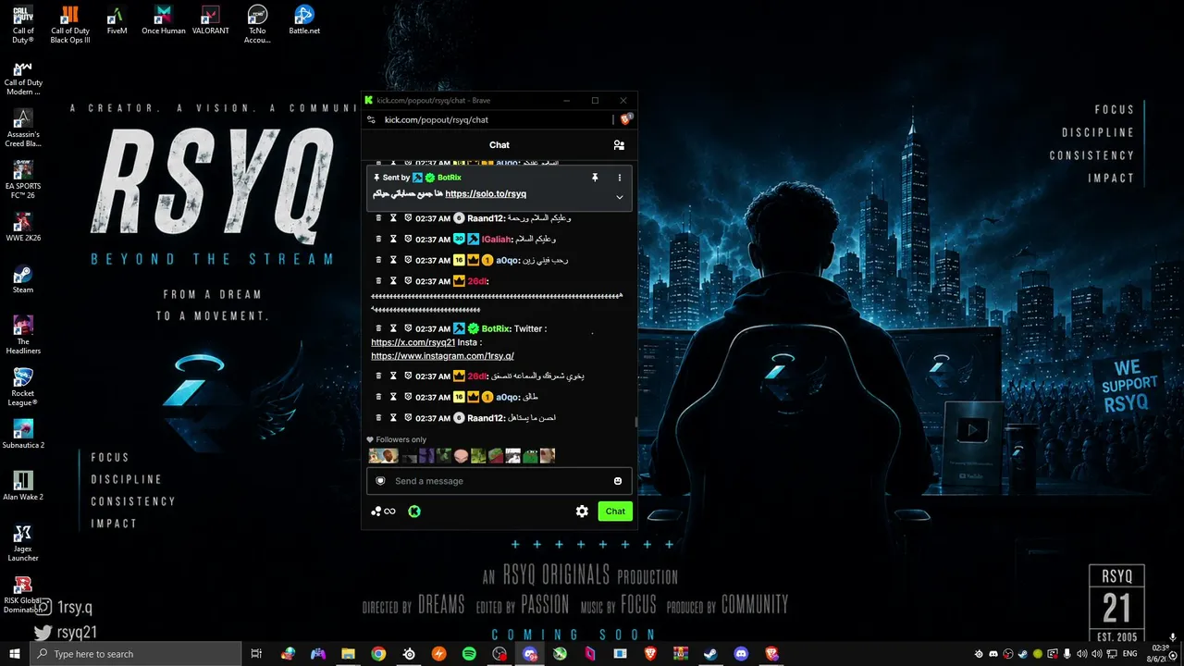Screen dimensions: 1184x666
Task: Timeout Raand12 on the last chat message
Action: point(393,418)
